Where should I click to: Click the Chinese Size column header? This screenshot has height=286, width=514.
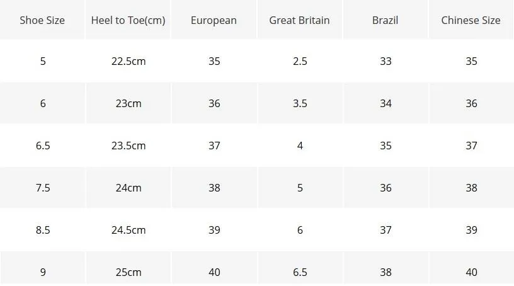tap(471, 20)
